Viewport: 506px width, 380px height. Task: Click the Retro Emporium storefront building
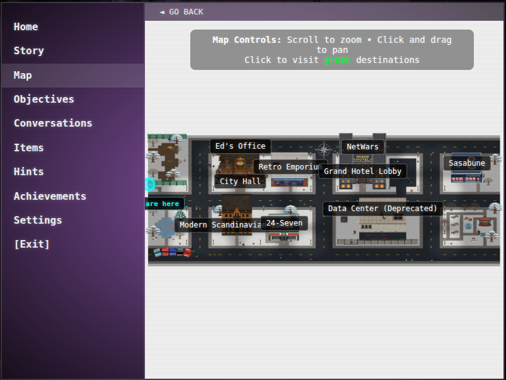290,182
